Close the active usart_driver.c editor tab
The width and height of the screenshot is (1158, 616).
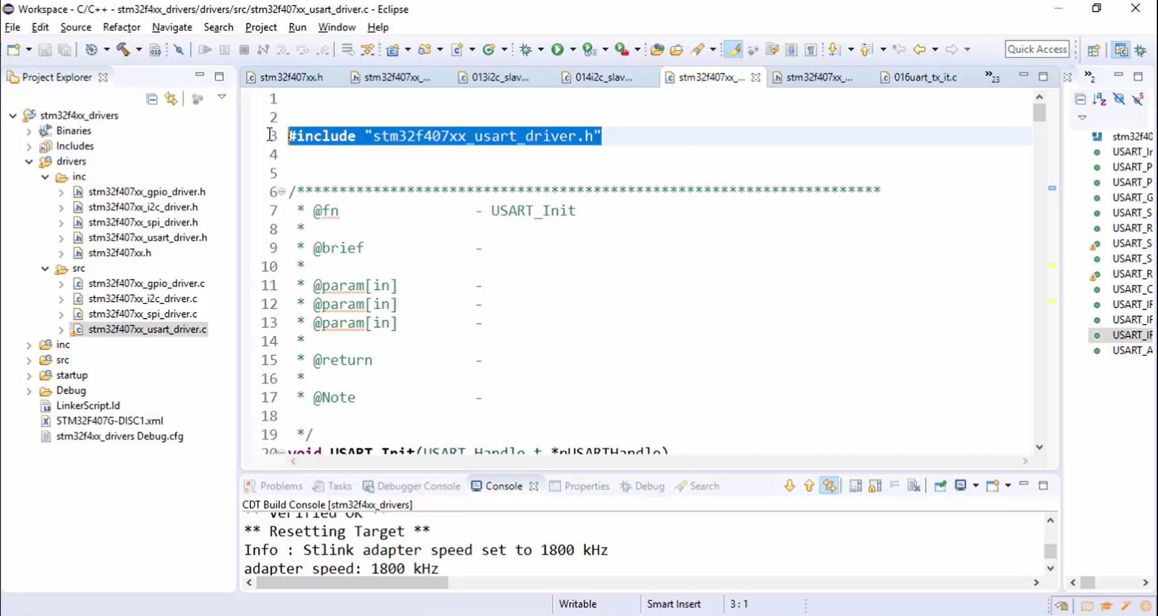(x=756, y=77)
